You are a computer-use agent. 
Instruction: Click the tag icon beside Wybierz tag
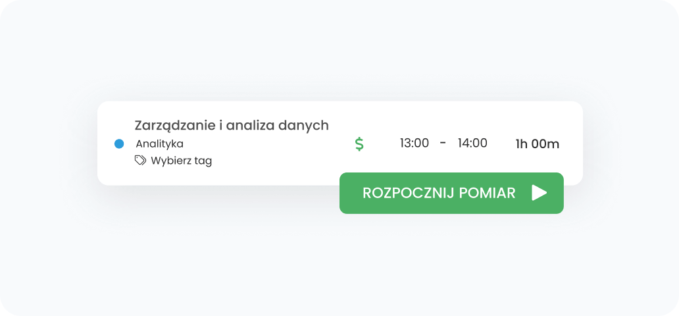click(140, 160)
